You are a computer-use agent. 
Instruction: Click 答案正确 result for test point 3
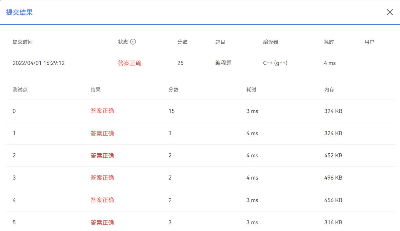(x=102, y=178)
